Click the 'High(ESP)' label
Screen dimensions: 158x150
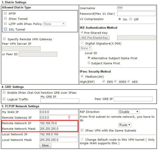(x=87, y=82)
